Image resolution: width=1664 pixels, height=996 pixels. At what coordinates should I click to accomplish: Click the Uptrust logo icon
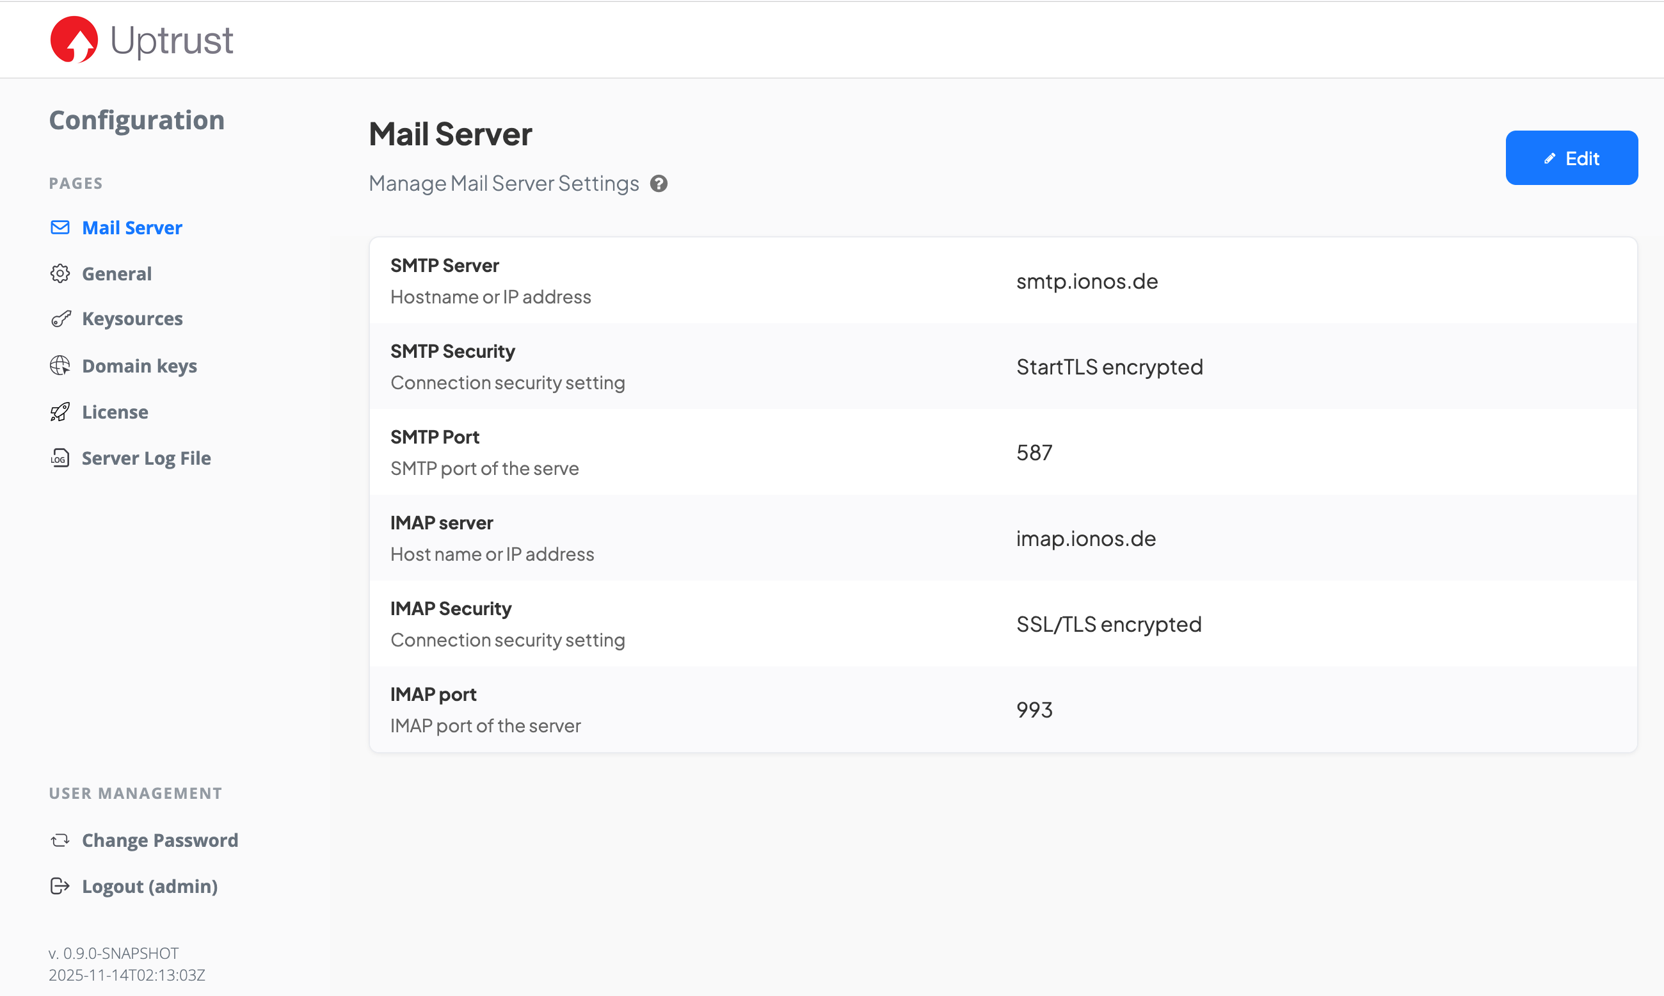point(74,40)
